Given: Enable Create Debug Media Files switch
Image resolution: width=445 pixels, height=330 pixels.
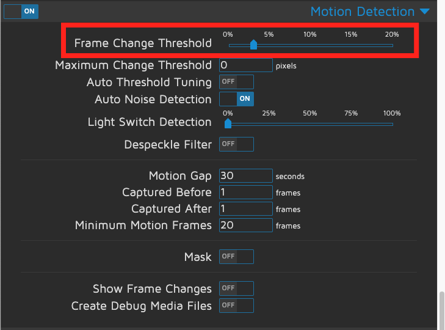Looking at the screenshot, I should click(236, 306).
